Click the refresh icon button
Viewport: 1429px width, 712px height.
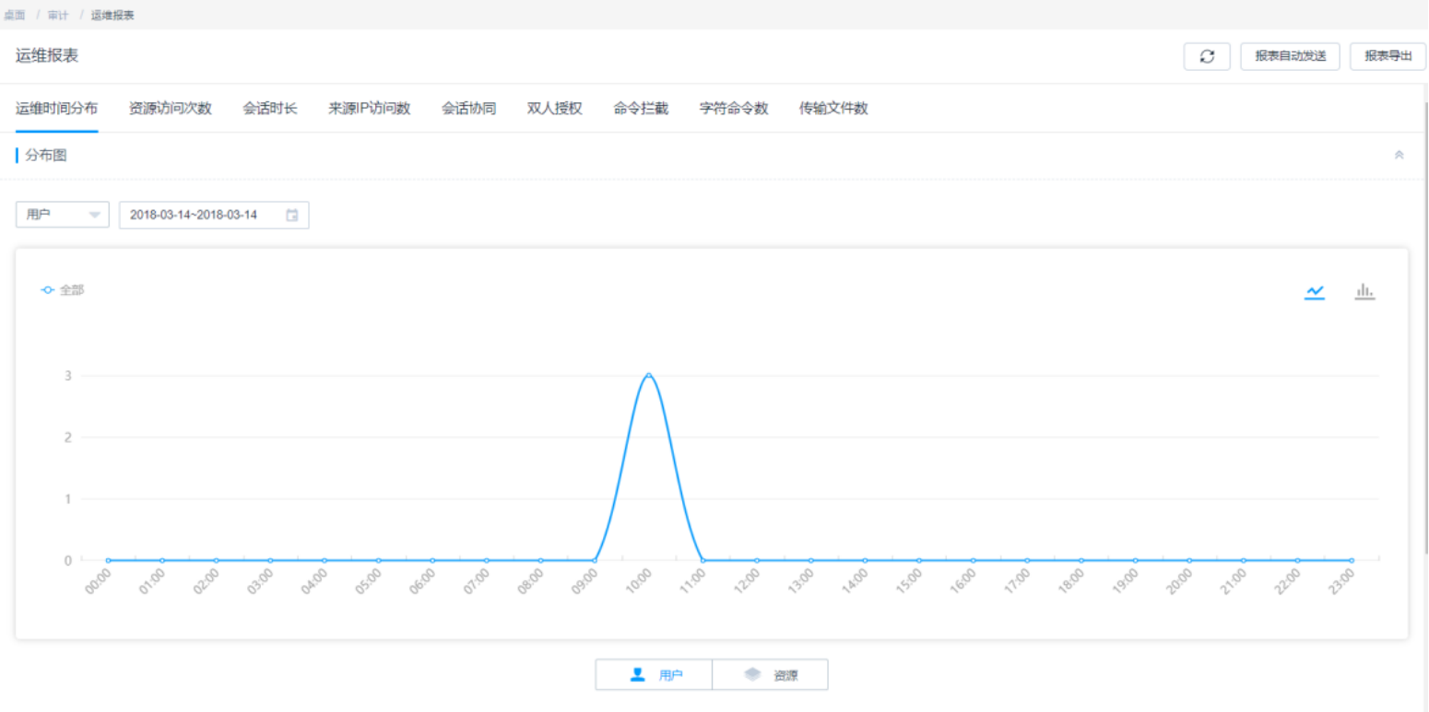[x=1207, y=56]
